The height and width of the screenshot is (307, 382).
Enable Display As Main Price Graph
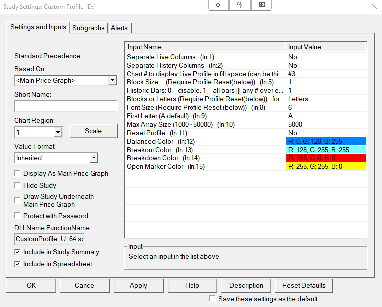click(18, 174)
